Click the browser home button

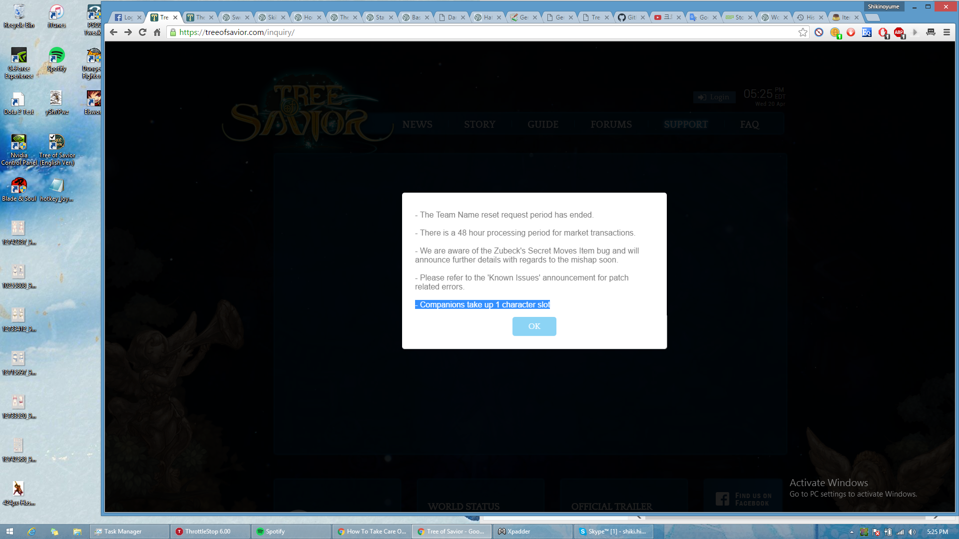click(157, 32)
